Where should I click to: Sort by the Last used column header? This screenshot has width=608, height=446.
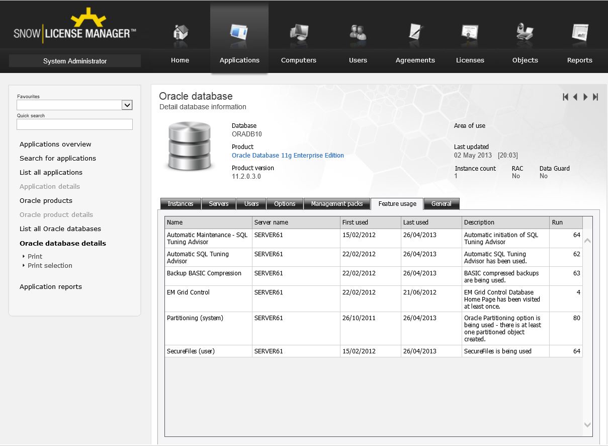point(431,222)
